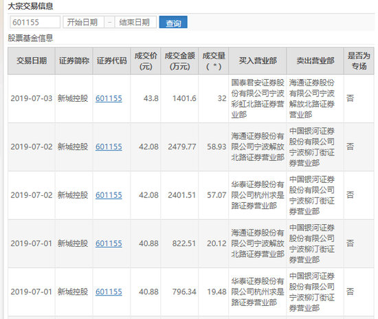Open 601155 link in the 796.34 row
378x319 pixels.
[x=109, y=291]
